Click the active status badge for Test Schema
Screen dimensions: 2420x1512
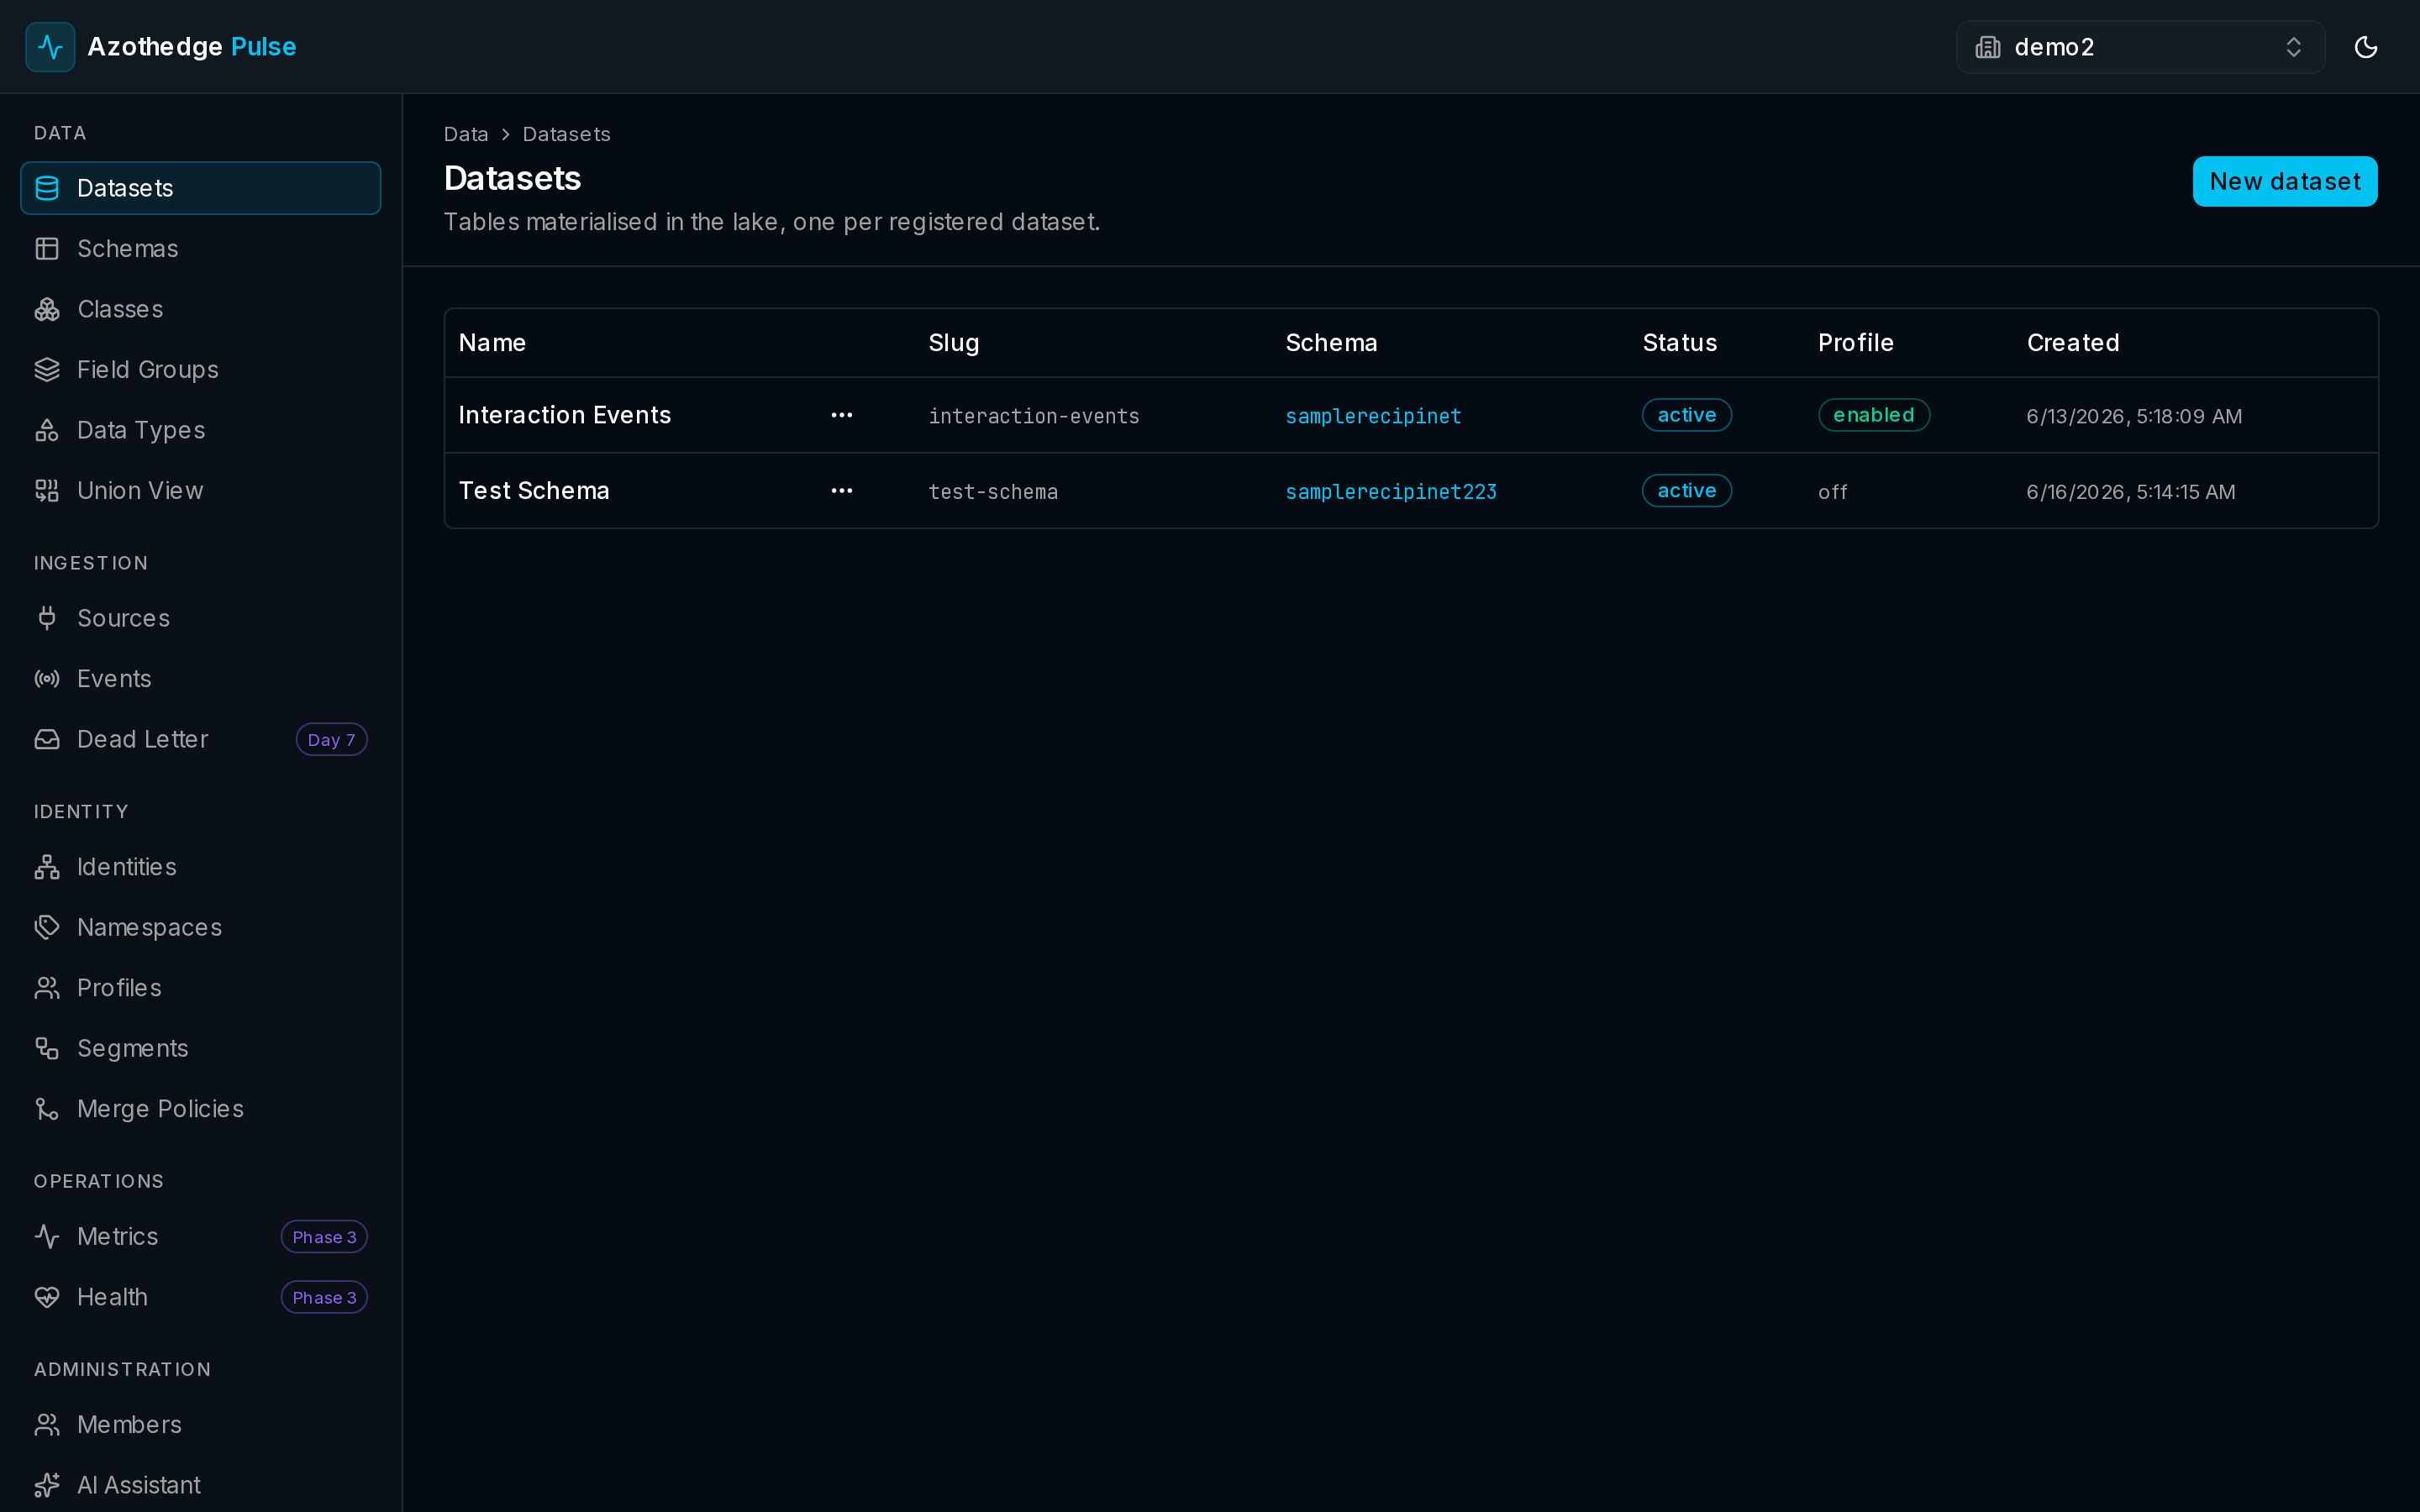pyautogui.click(x=1686, y=491)
